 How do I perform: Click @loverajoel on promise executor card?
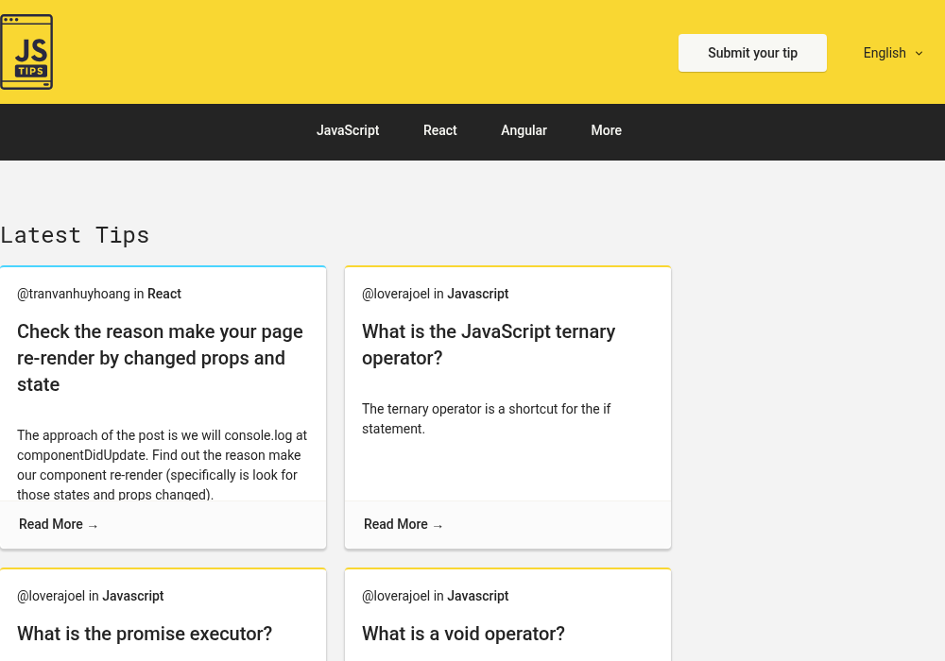[51, 596]
